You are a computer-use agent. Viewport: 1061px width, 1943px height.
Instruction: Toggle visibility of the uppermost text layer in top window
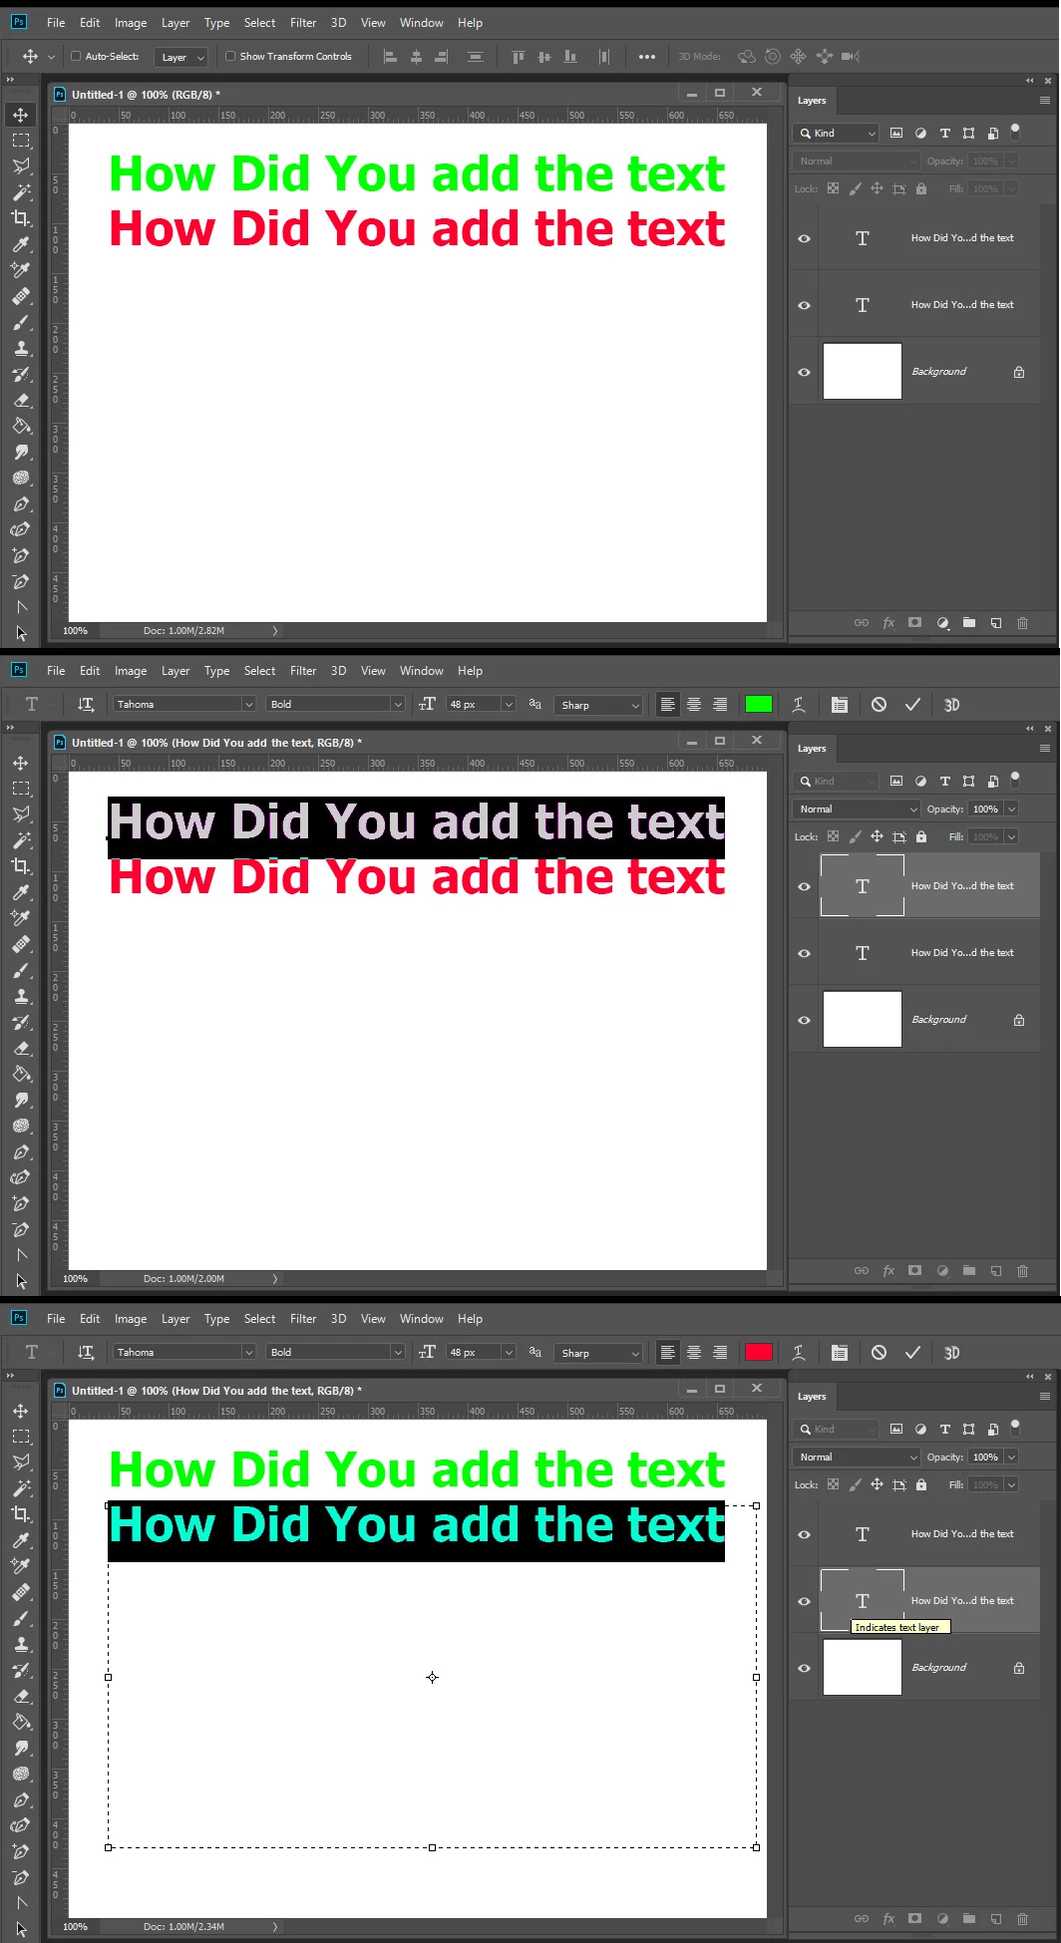tap(804, 238)
